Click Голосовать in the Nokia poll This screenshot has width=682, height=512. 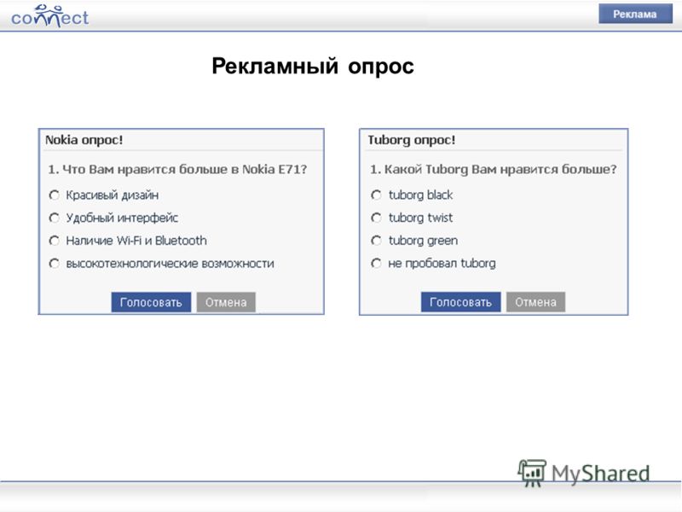point(151,302)
